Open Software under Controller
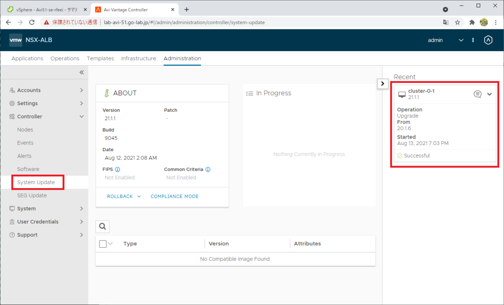 pos(28,169)
